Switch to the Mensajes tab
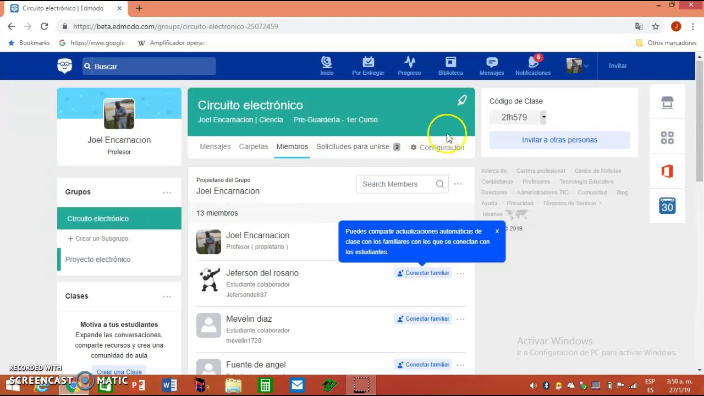 [x=215, y=147]
